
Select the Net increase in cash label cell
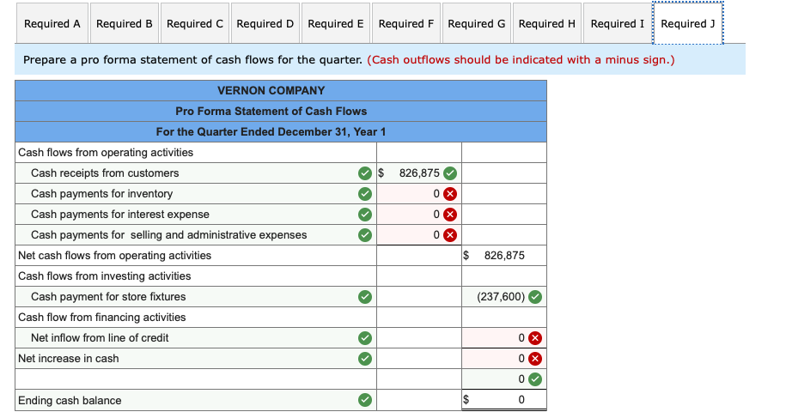[x=196, y=359]
